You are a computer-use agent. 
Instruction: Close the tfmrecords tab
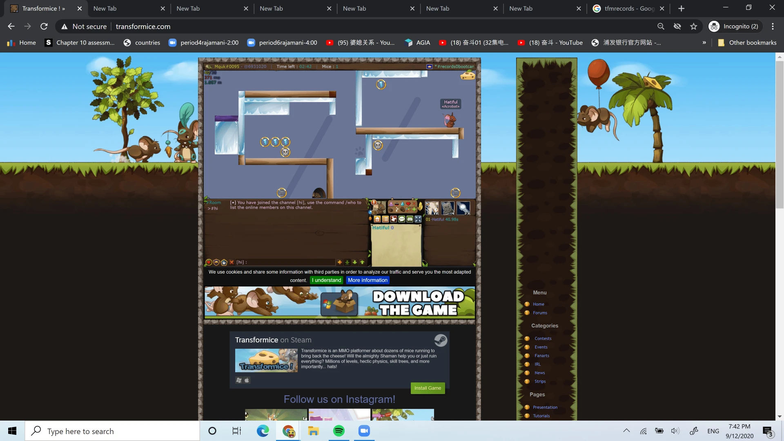[x=662, y=9]
